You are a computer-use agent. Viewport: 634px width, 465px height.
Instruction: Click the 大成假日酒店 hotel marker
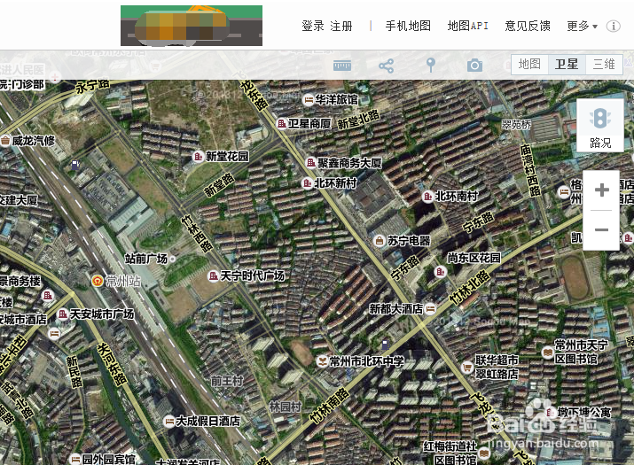pyautogui.click(x=168, y=422)
